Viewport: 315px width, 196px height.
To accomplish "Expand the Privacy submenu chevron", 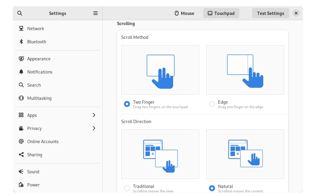I will (94, 128).
